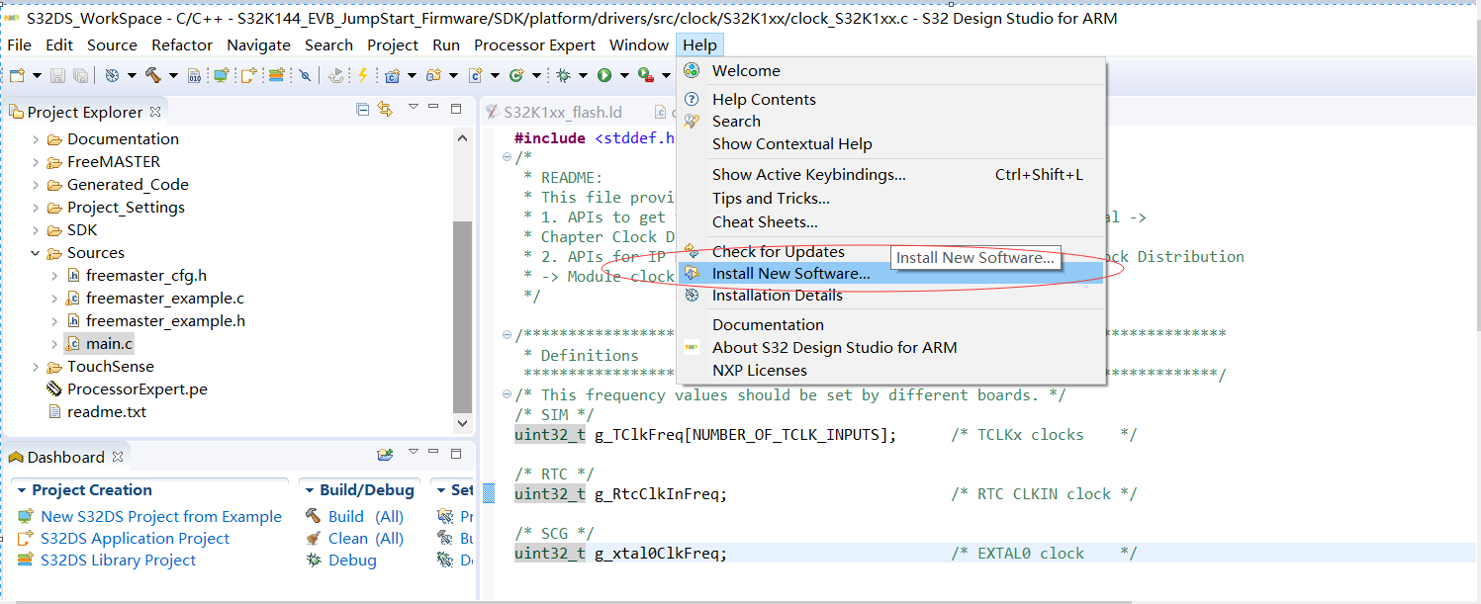The width and height of the screenshot is (1481, 604).
Task: Close the Project Explorer tab
Action: 155,112
